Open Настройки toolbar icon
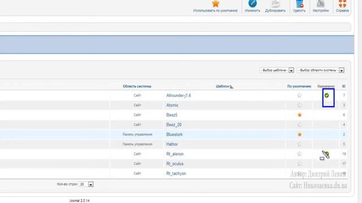The width and height of the screenshot is (362, 203). pyautogui.click(x=321, y=4)
